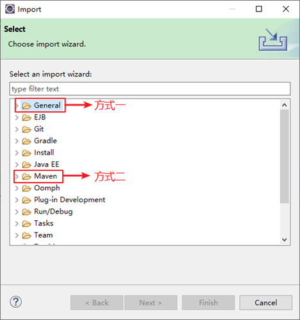Focus the type filter text field
The image size is (300, 320).
tap(150, 89)
